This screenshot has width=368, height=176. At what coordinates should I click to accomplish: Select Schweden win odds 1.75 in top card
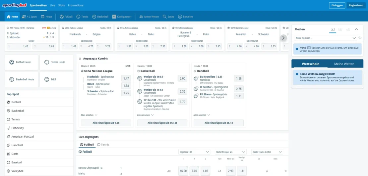pyautogui.click(x=270, y=46)
